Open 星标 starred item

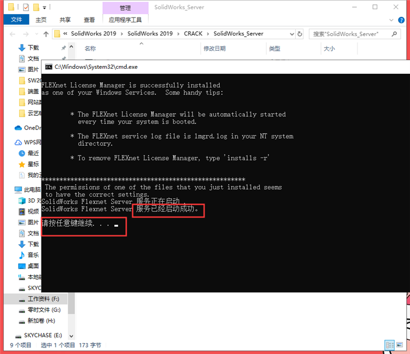(x=29, y=164)
